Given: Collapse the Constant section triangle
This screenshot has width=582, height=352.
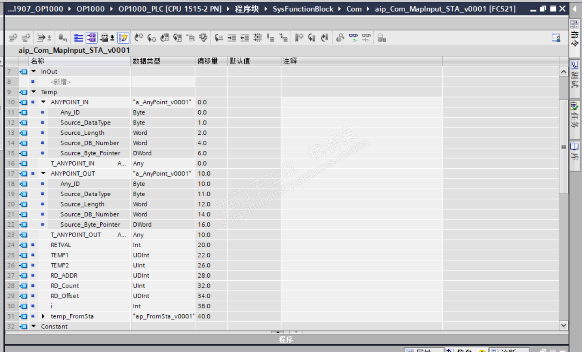Looking at the screenshot, I should (x=34, y=326).
